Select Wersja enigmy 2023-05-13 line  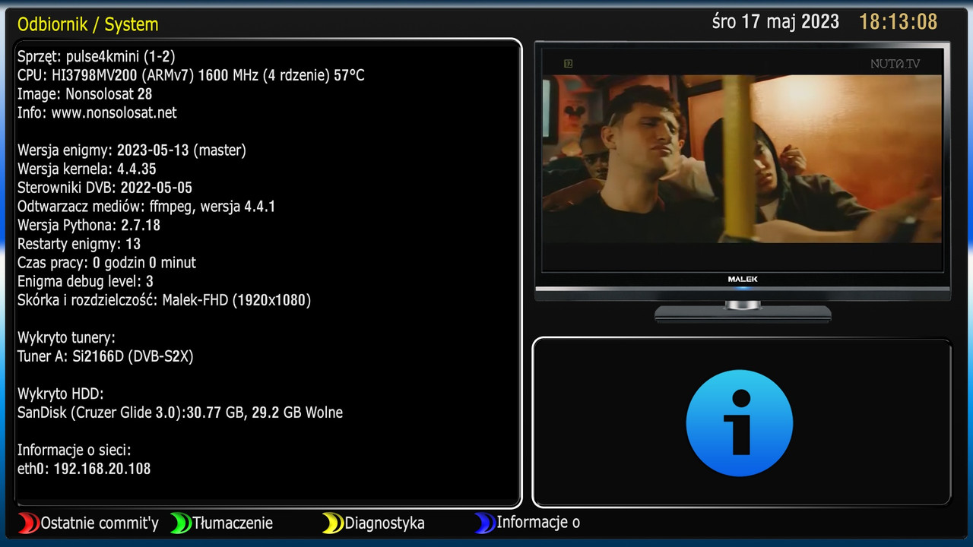point(132,150)
